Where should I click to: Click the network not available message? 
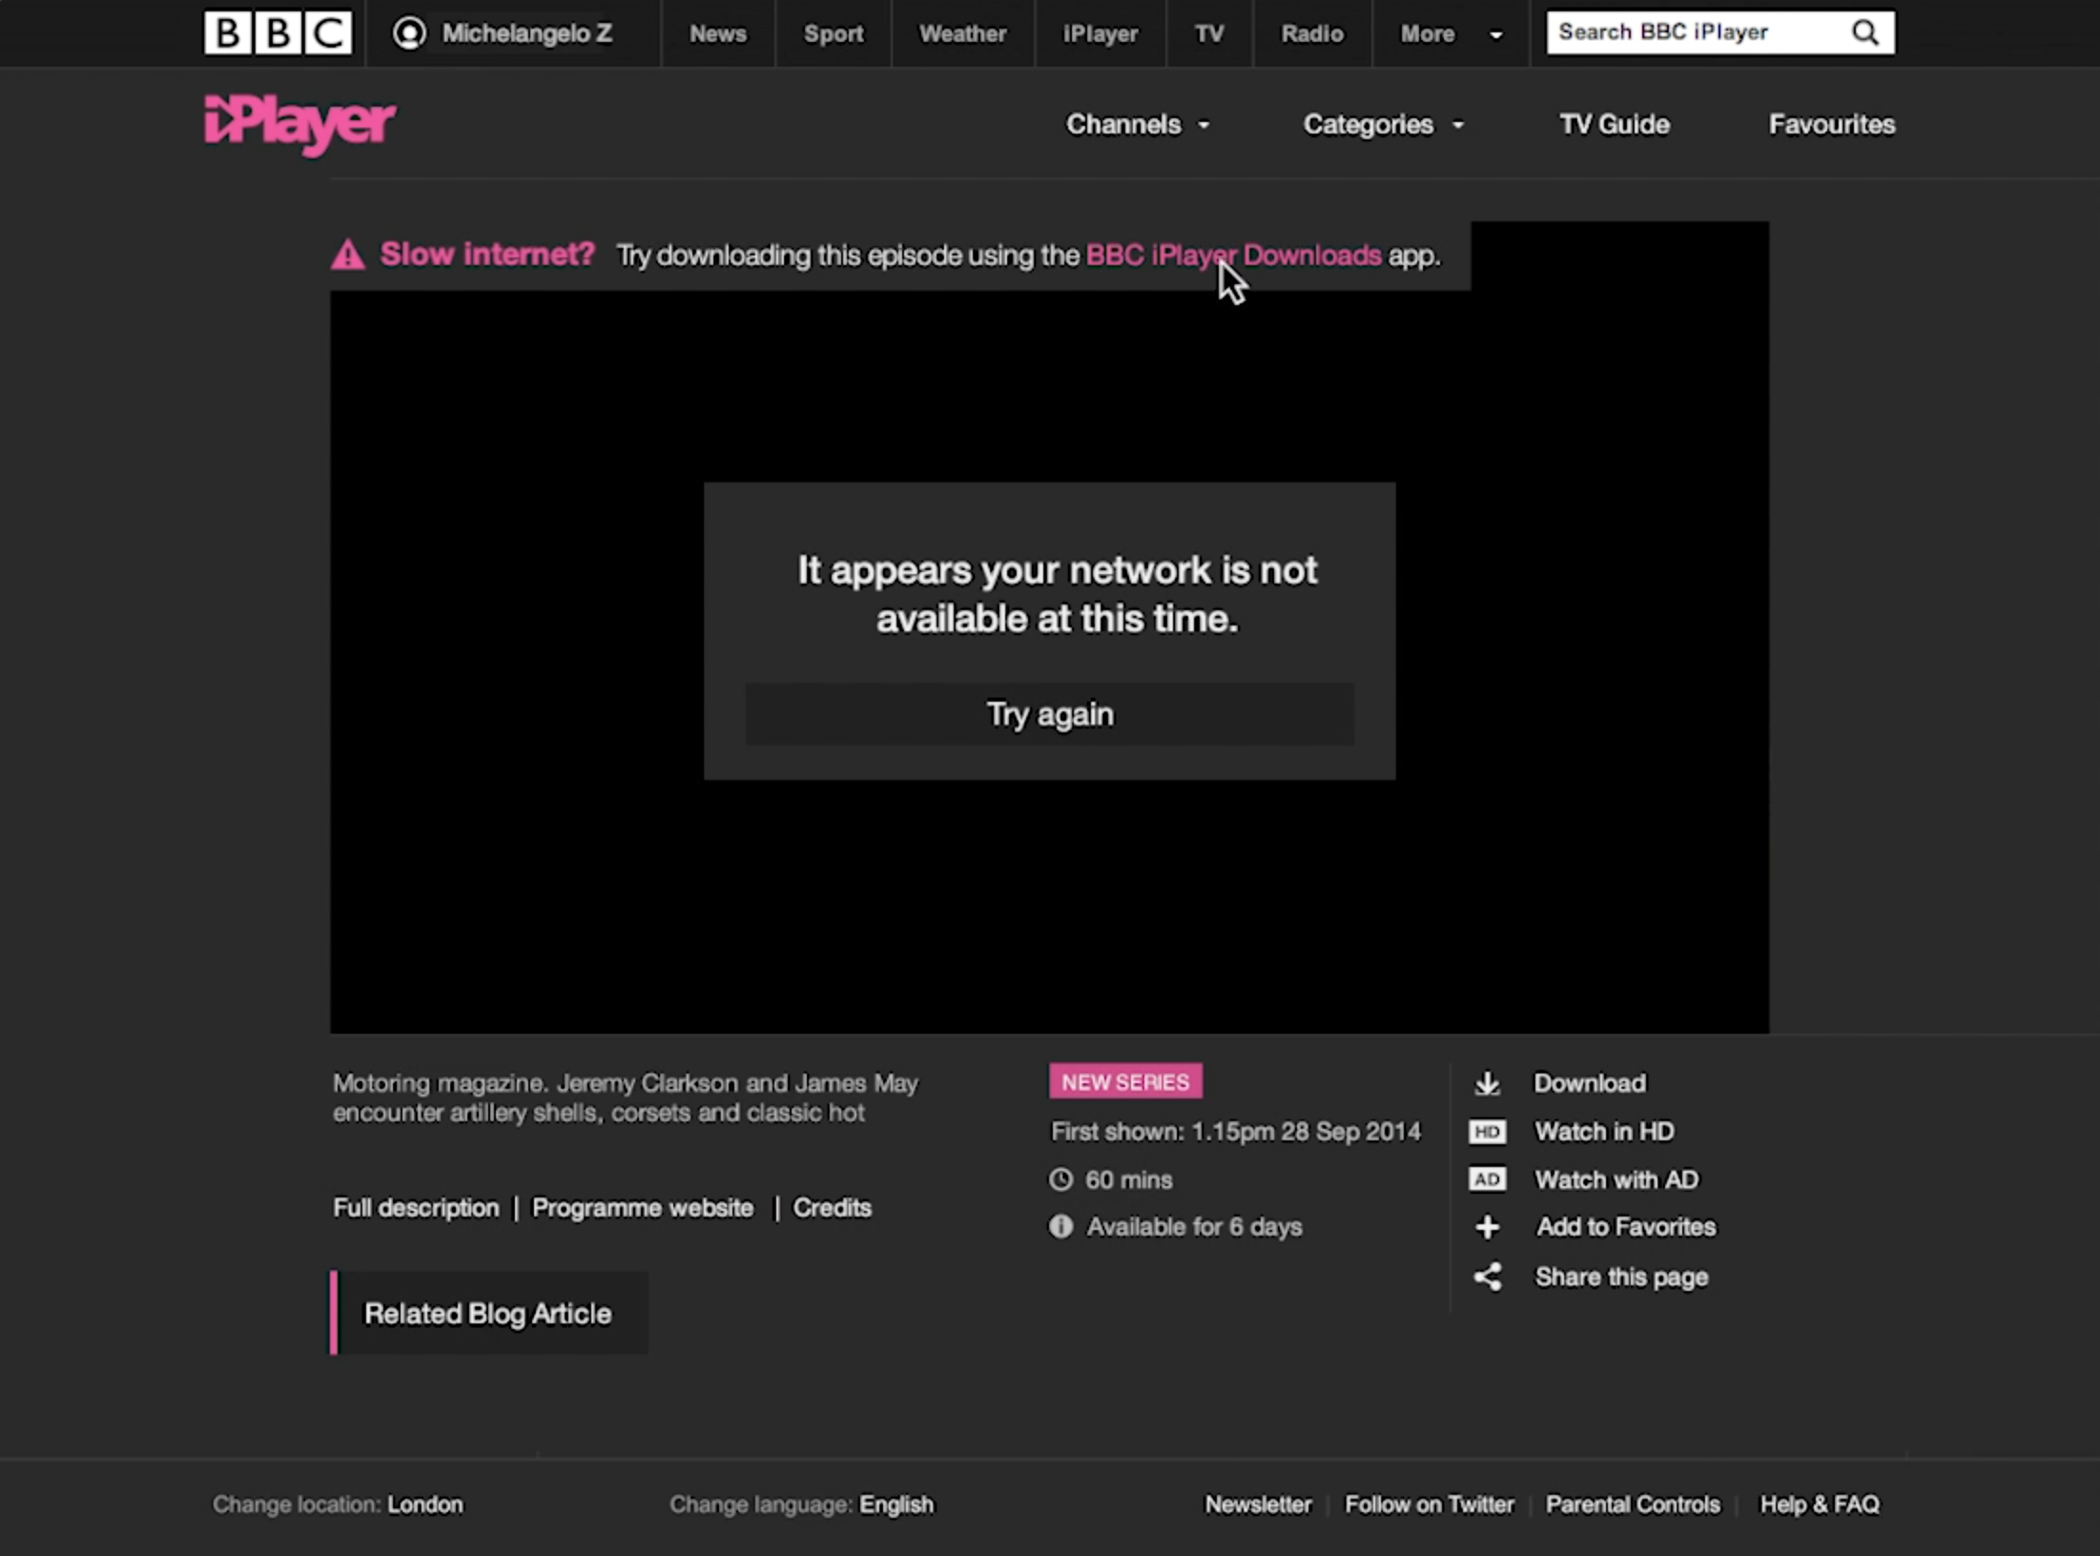(1057, 594)
